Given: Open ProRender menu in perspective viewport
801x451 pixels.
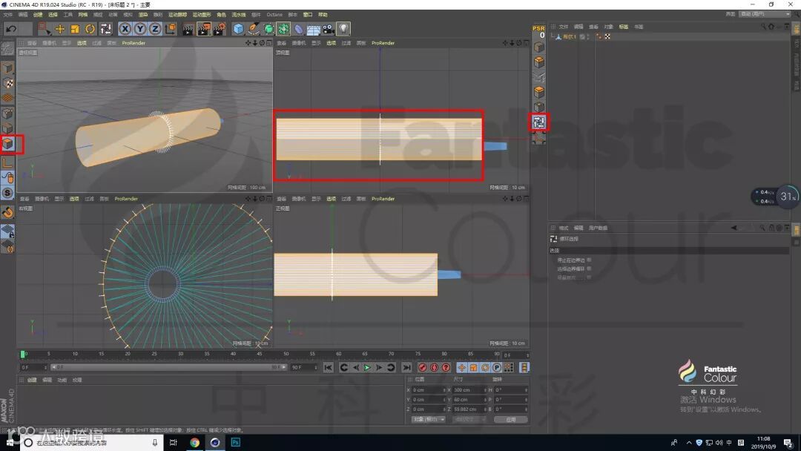Looking at the screenshot, I should [x=133, y=43].
